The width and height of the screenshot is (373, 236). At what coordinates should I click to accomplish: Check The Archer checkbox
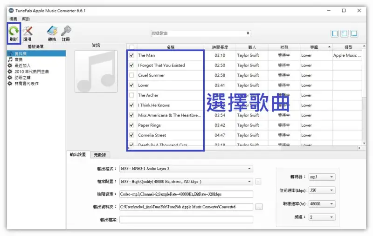[x=131, y=95]
